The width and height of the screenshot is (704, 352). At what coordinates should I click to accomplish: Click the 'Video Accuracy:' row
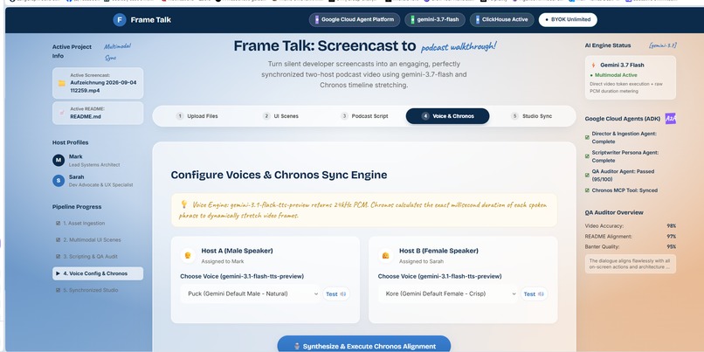(631, 226)
